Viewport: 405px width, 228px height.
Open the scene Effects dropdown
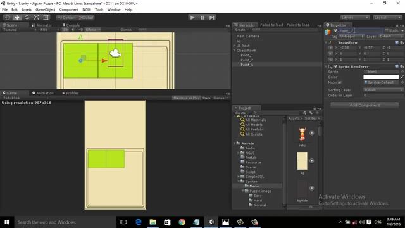[x=93, y=30]
